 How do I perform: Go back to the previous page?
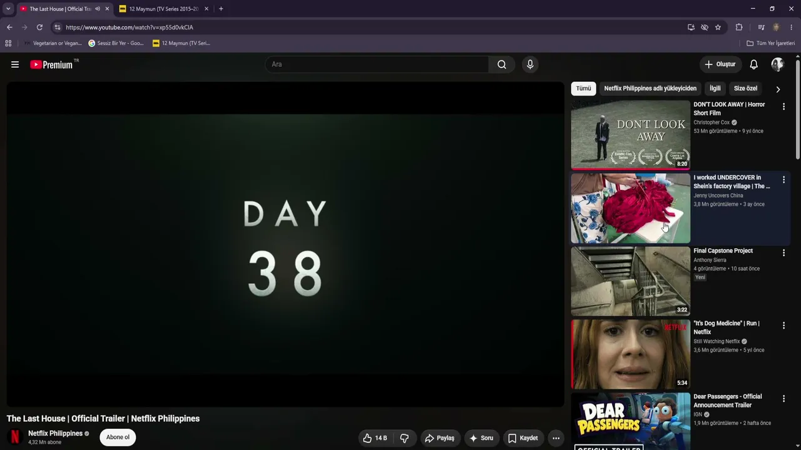[9, 27]
